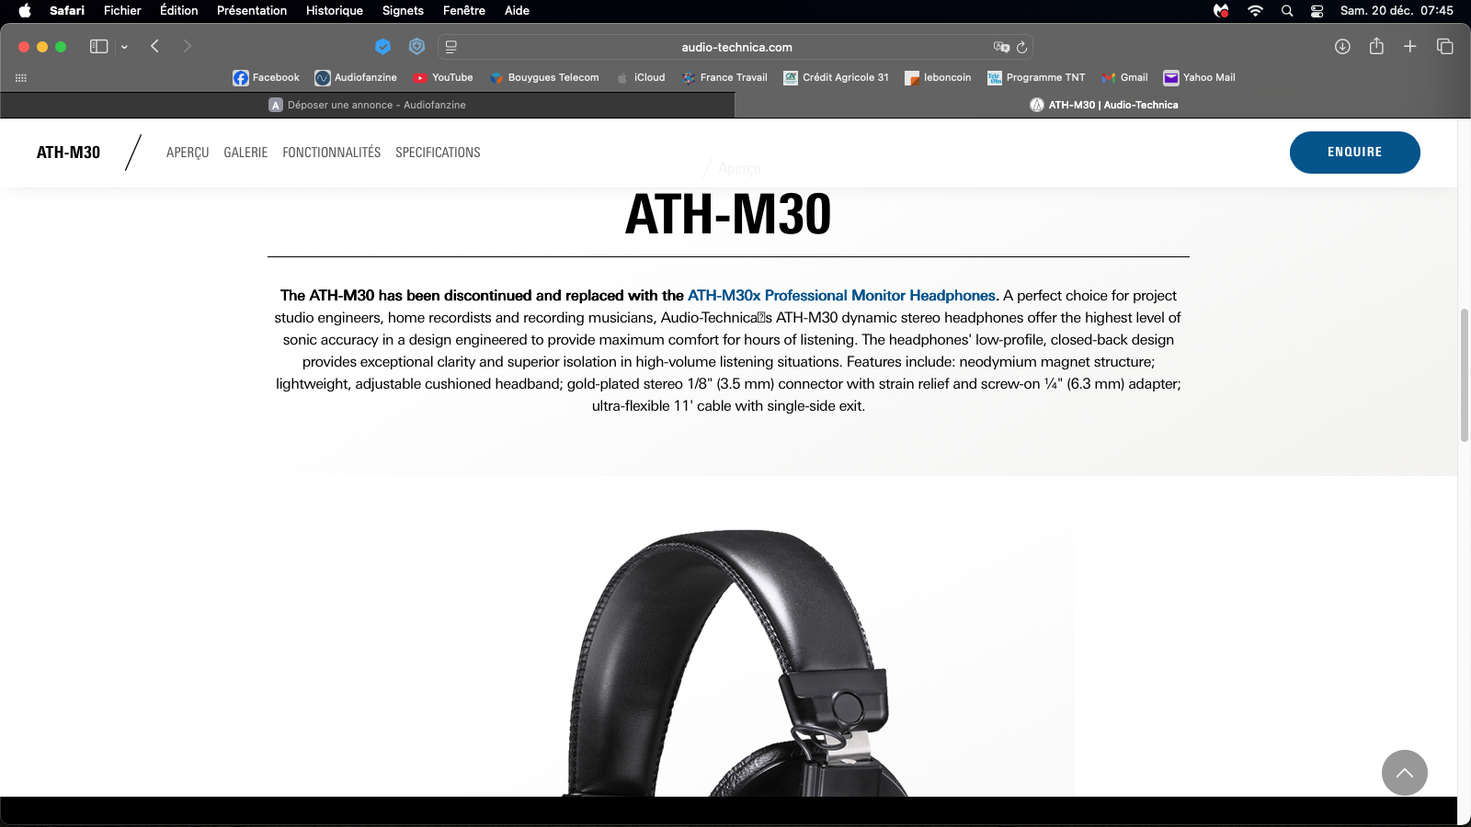
Task: Click the page vertical scrollbar thumb
Action: click(x=1464, y=375)
